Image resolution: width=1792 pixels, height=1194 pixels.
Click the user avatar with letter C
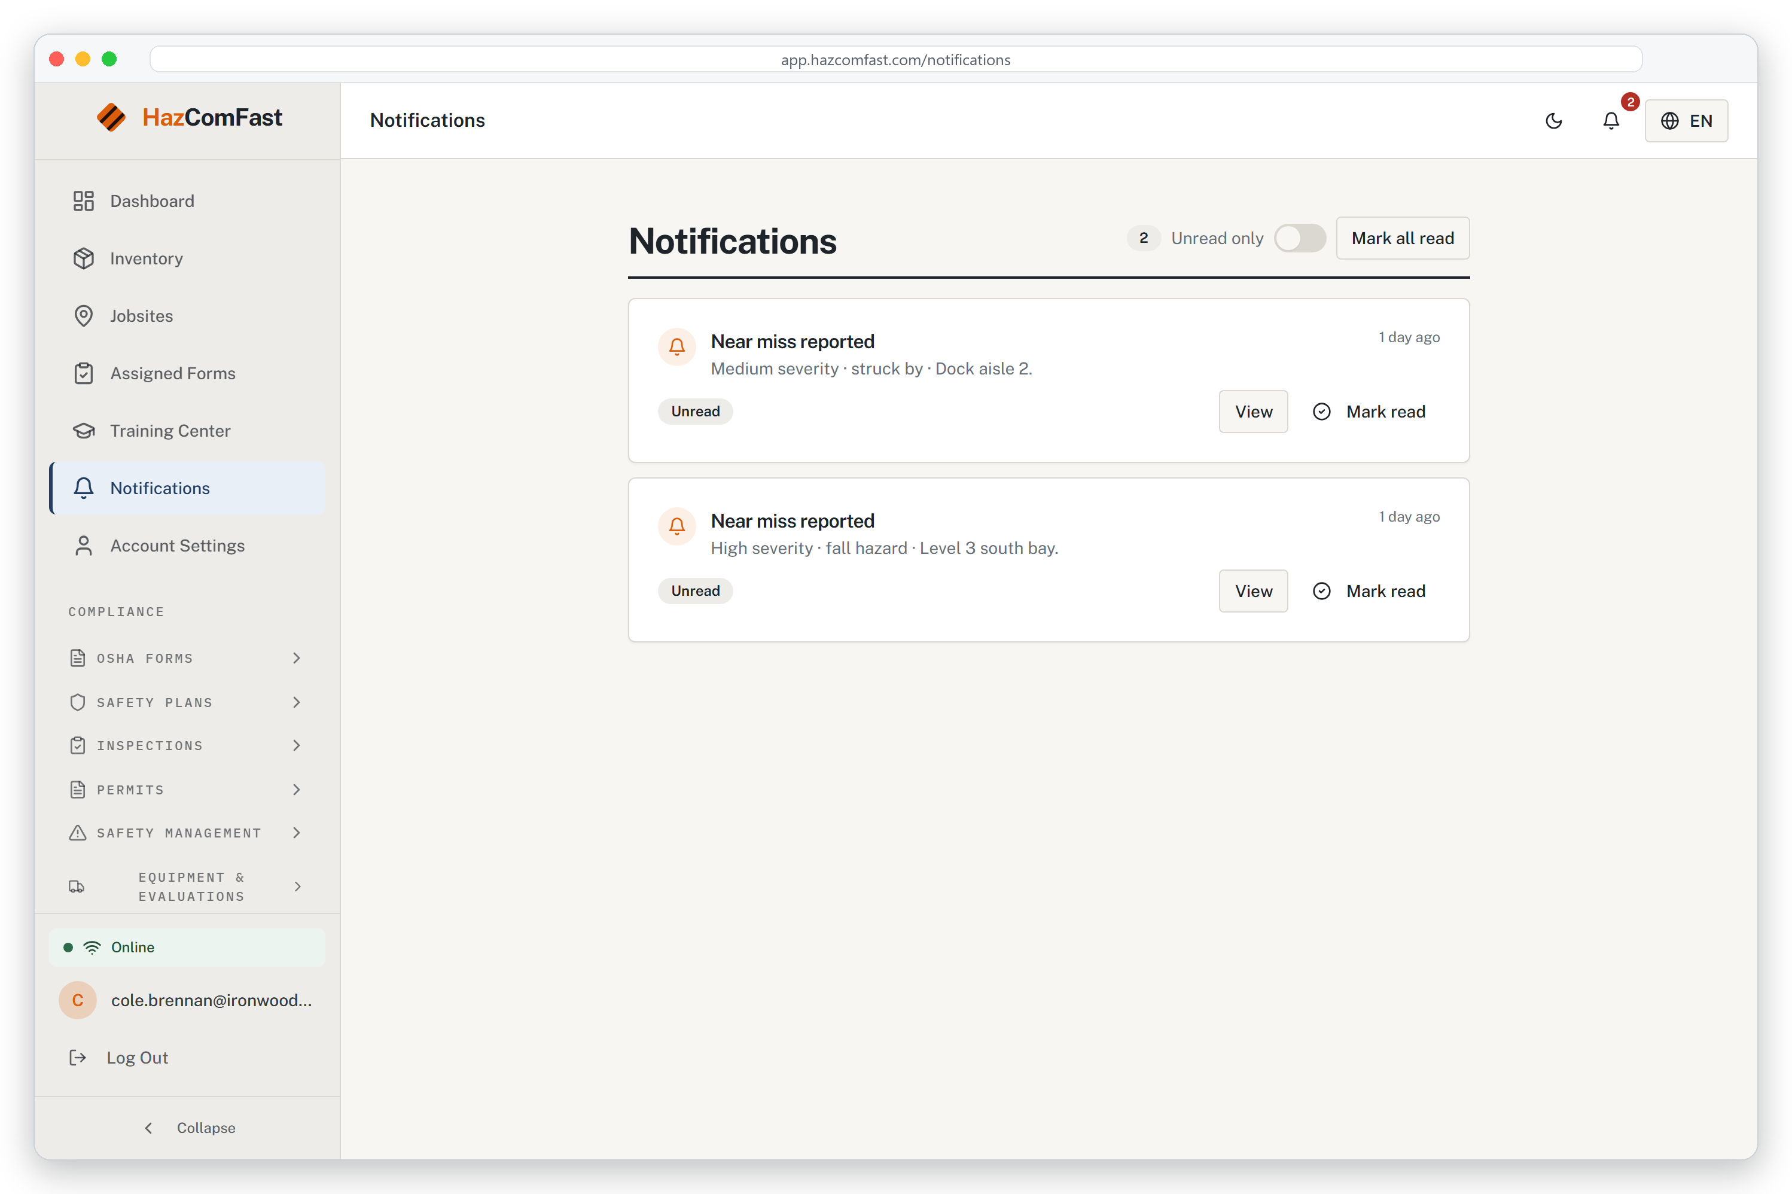[x=78, y=1000]
